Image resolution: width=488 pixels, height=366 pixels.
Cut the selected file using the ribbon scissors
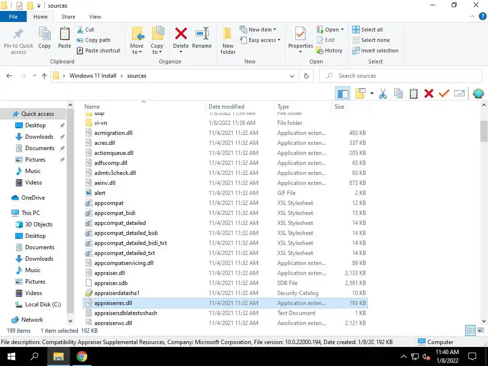(x=85, y=30)
